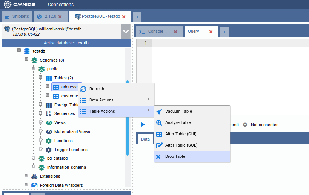Click the tree panel vertical scrollbar
The image size is (309, 195).
(128, 118)
